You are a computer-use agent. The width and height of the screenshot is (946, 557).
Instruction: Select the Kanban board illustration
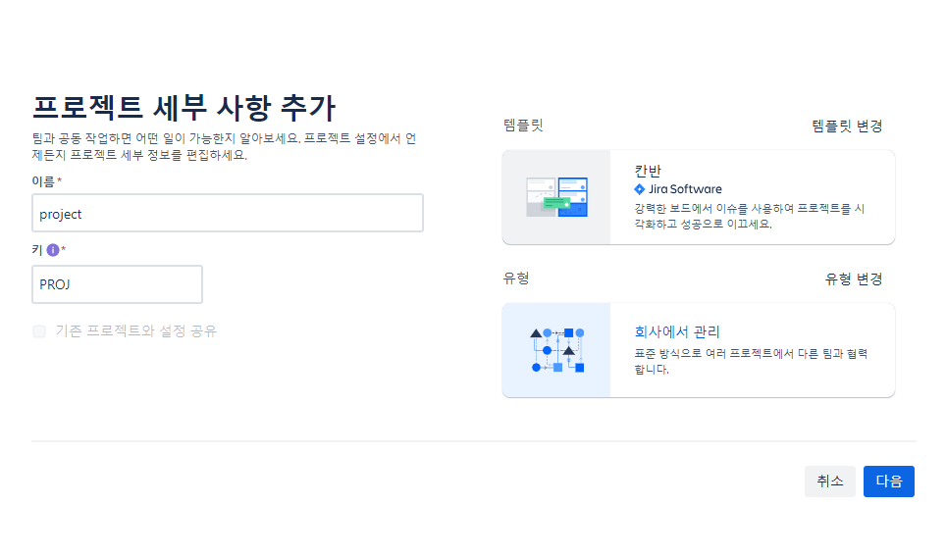556,197
